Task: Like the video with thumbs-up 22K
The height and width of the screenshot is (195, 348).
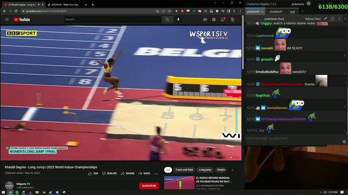Action: (93, 173)
